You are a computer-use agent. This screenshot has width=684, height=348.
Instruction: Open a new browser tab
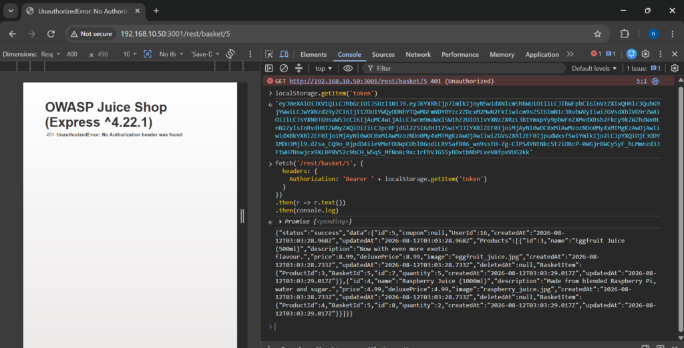click(x=156, y=11)
